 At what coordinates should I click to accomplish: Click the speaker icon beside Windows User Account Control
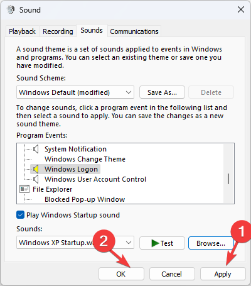click(x=36, y=179)
